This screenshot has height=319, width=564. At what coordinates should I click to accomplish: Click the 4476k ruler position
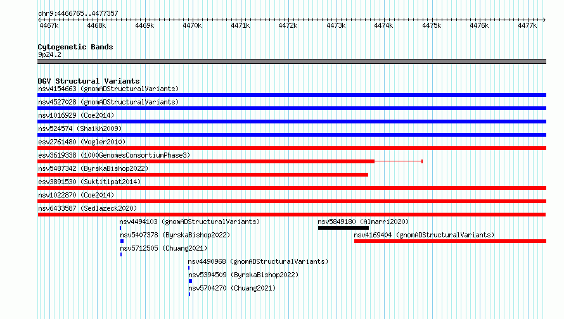(479, 25)
